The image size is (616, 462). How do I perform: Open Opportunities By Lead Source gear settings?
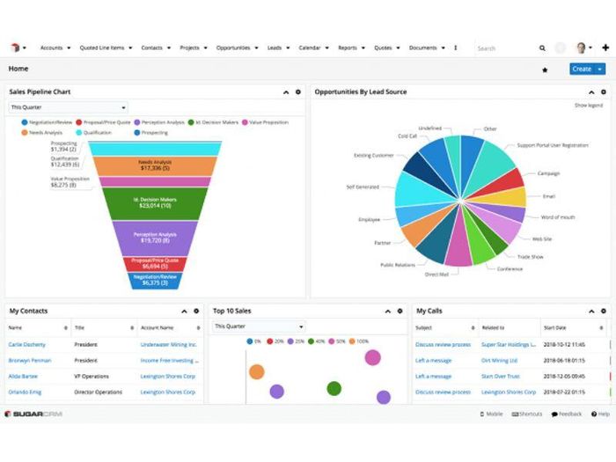[x=604, y=92]
